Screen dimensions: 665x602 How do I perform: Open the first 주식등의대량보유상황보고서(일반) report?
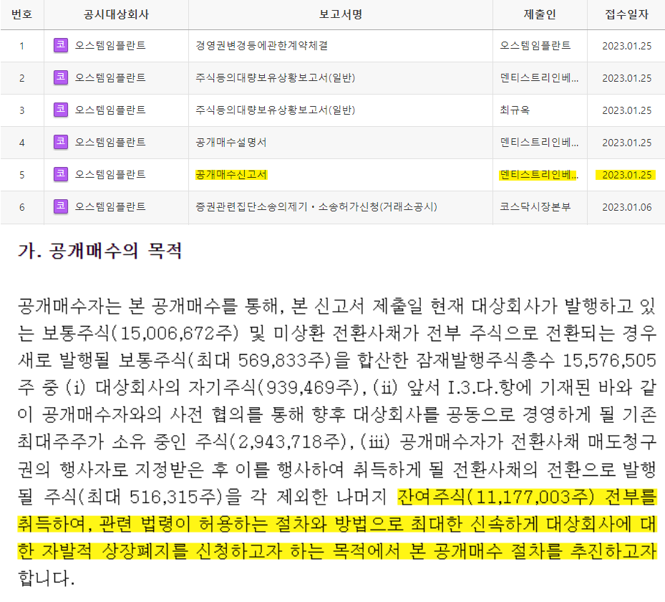pyautogui.click(x=274, y=77)
